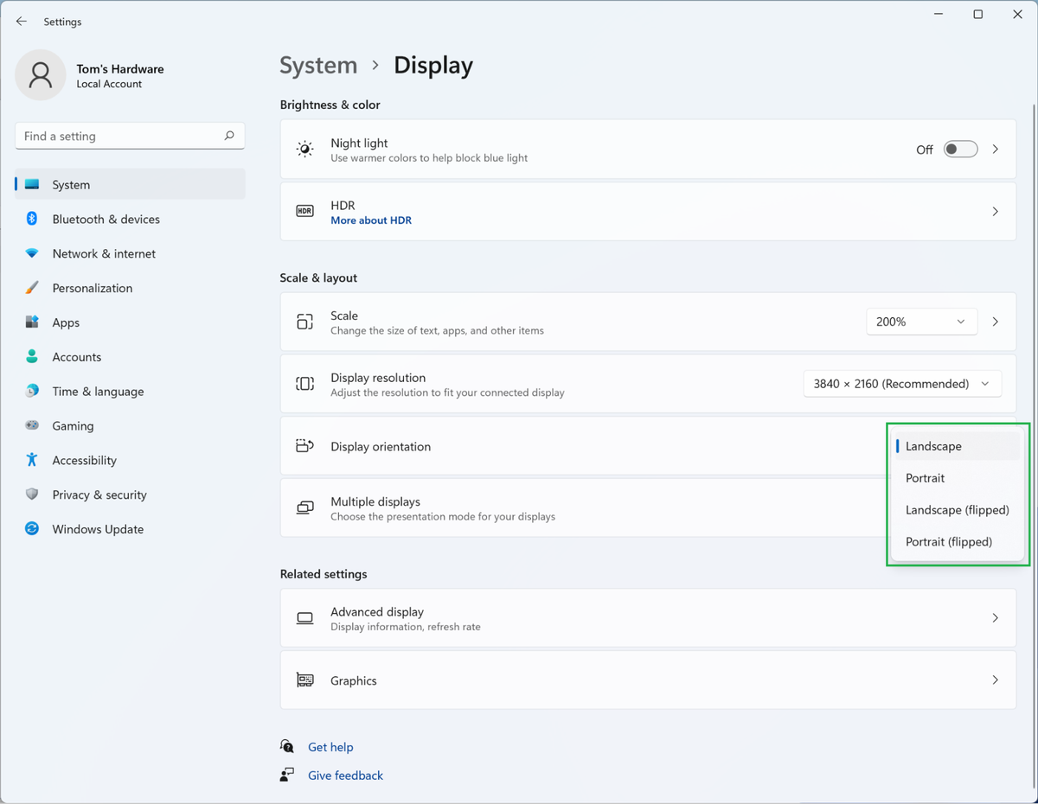Click the HDR icon

(x=304, y=211)
